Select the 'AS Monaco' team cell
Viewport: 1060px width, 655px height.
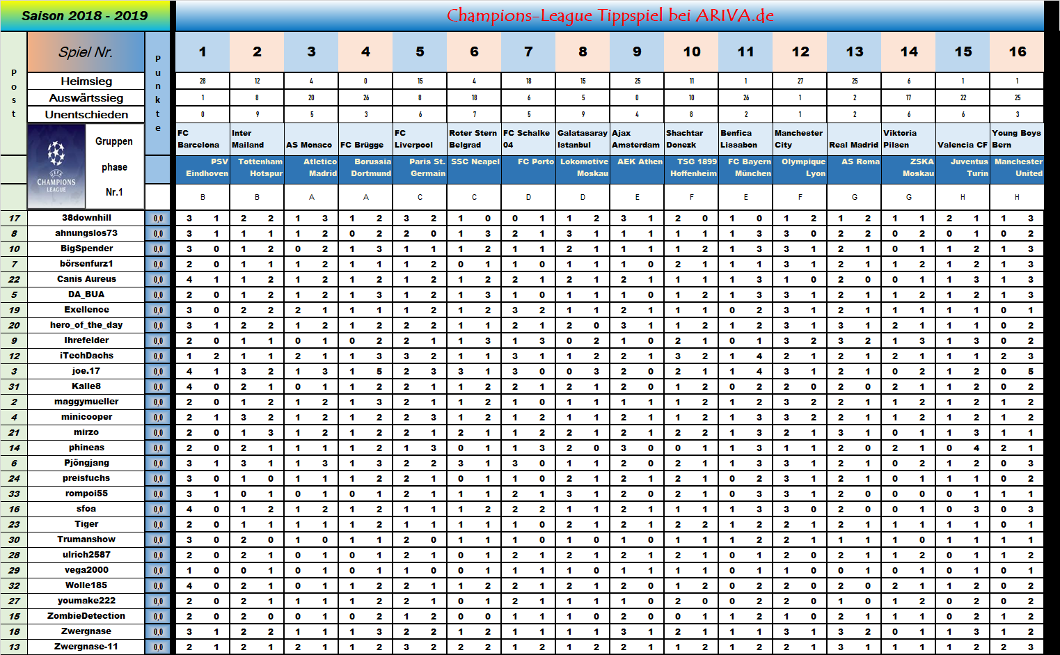311,139
